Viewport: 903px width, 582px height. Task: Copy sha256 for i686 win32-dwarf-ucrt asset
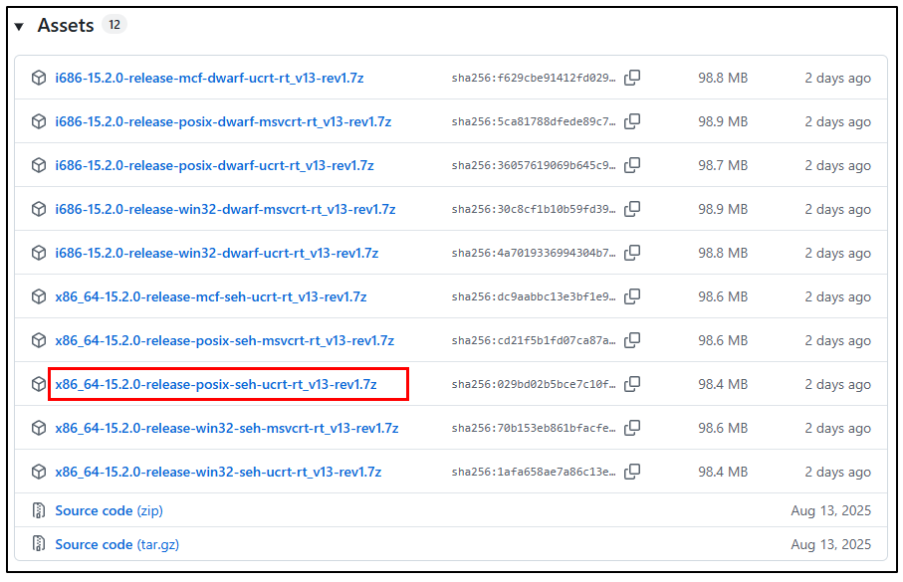coord(632,253)
